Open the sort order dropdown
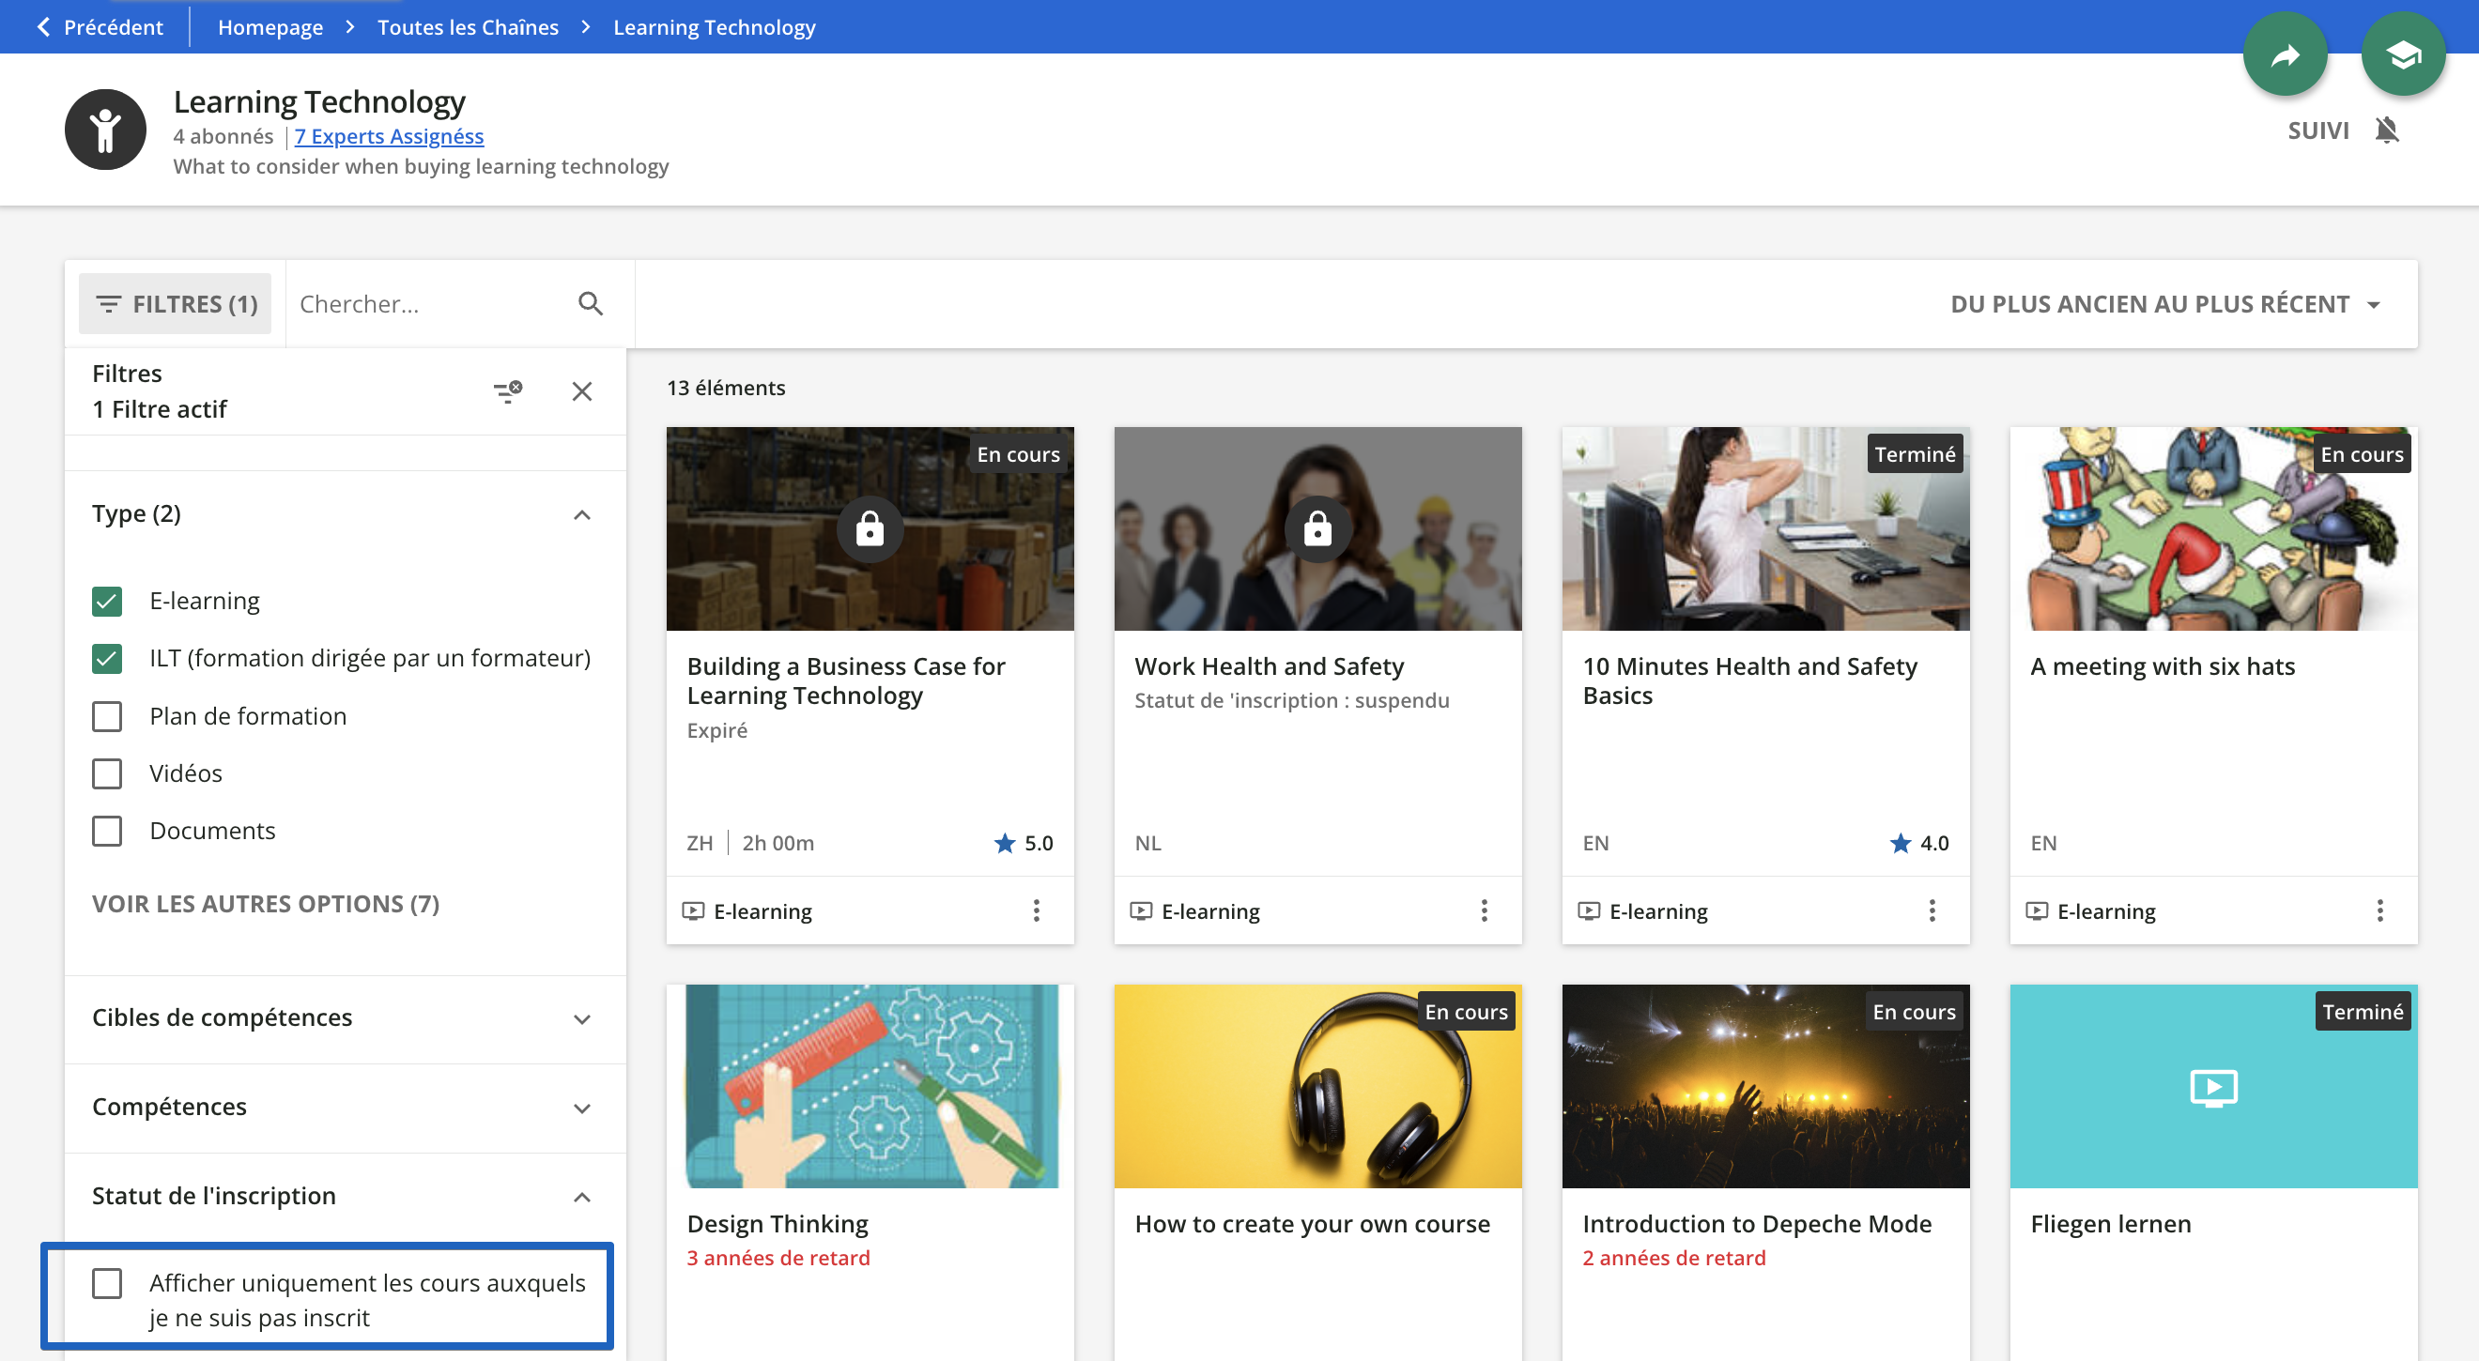The image size is (2479, 1361). [x=2164, y=304]
